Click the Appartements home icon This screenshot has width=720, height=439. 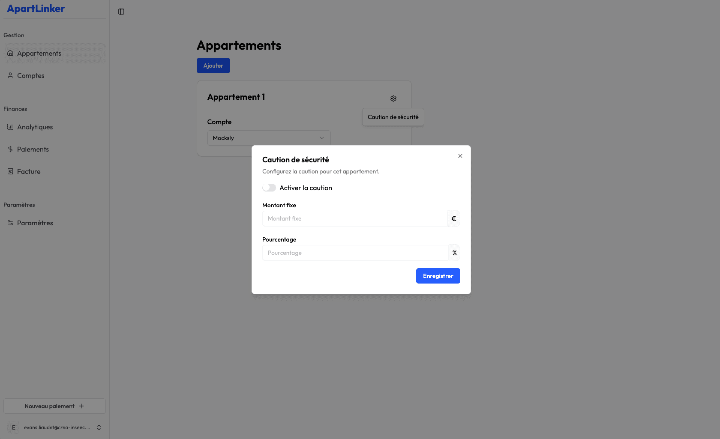[x=10, y=53]
